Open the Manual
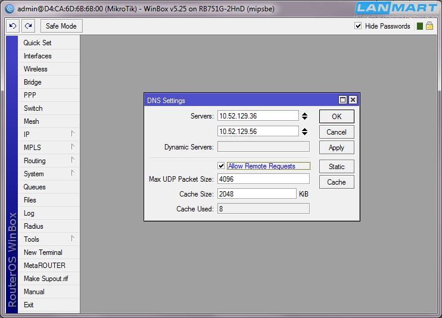The image size is (442, 318). coord(48,292)
